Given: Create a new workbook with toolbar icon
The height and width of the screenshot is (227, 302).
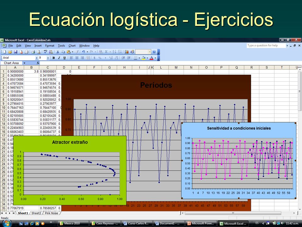Looking at the screenshot, I should pos(5,52).
